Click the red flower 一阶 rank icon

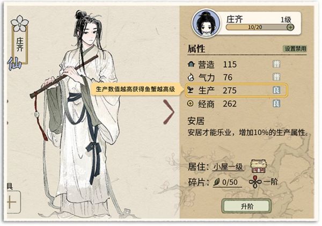tap(255, 182)
